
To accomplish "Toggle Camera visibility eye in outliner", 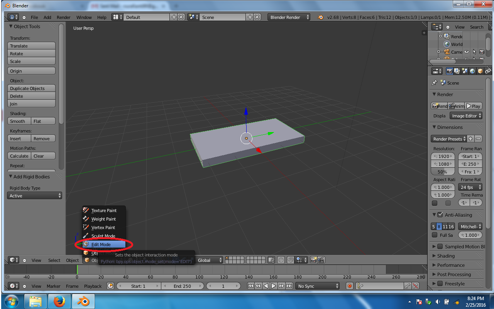I will pyautogui.click(x=467, y=52).
